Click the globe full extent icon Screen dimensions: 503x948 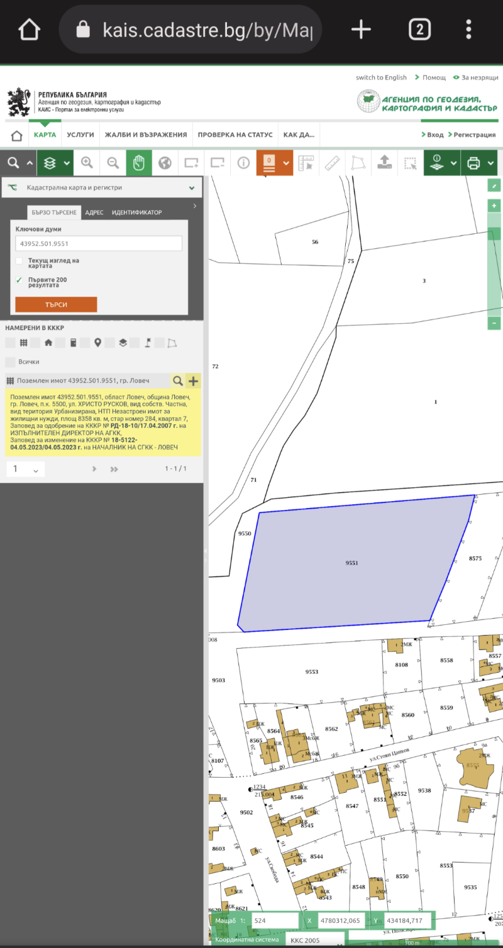coord(165,163)
